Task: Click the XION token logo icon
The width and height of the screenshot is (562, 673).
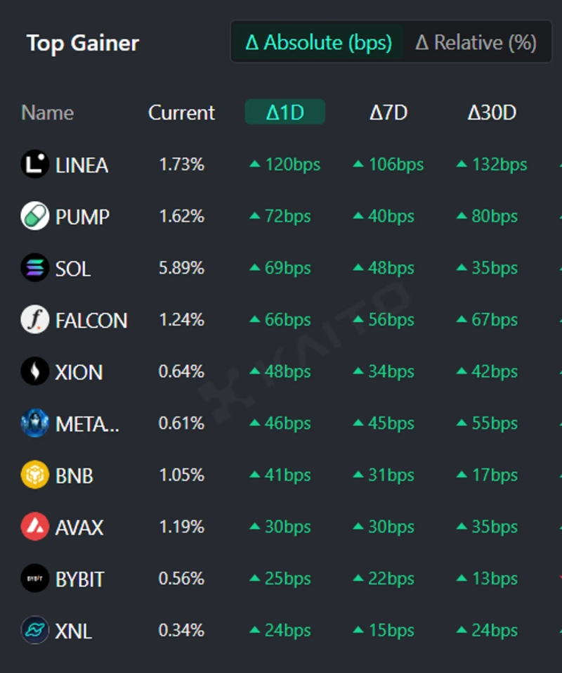Action: coord(34,371)
